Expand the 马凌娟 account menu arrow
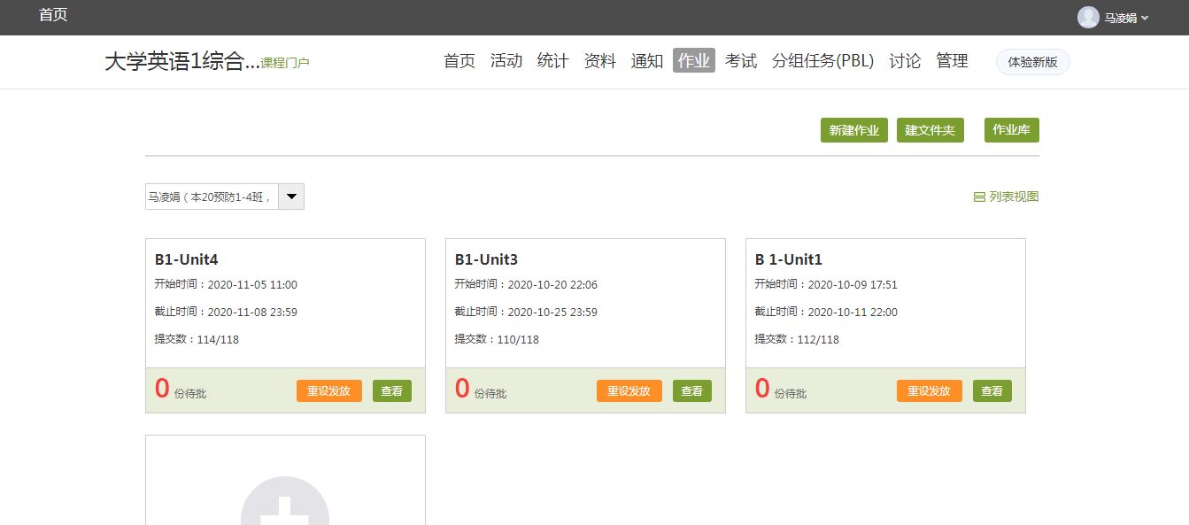 click(x=1145, y=18)
